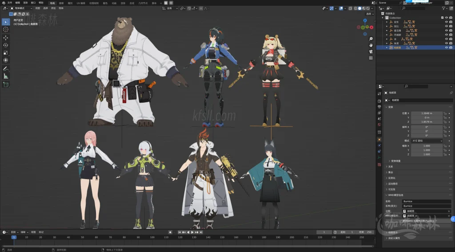Click the timeline end frame field 250

point(366,232)
